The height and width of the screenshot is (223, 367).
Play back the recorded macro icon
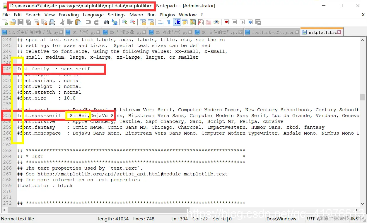pyautogui.click(x=242, y=22)
